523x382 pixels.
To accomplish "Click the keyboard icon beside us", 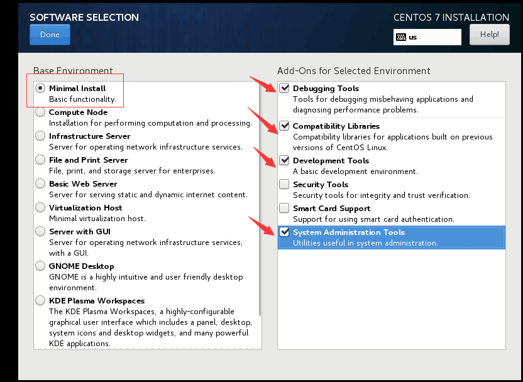I will click(401, 37).
